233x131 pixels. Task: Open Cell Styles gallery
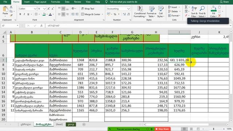161,12
